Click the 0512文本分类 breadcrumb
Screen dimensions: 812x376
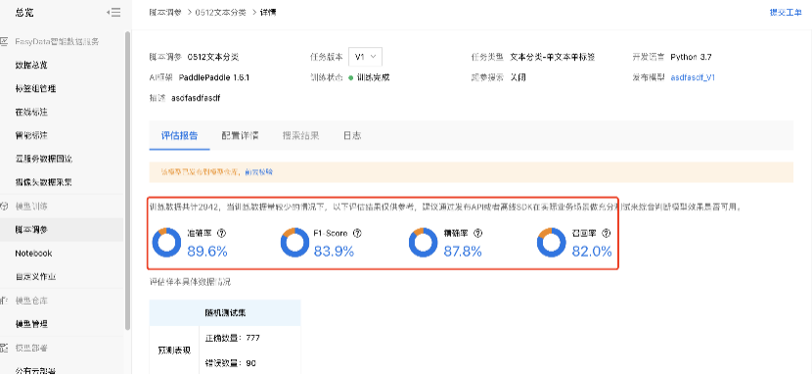pyautogui.click(x=221, y=13)
